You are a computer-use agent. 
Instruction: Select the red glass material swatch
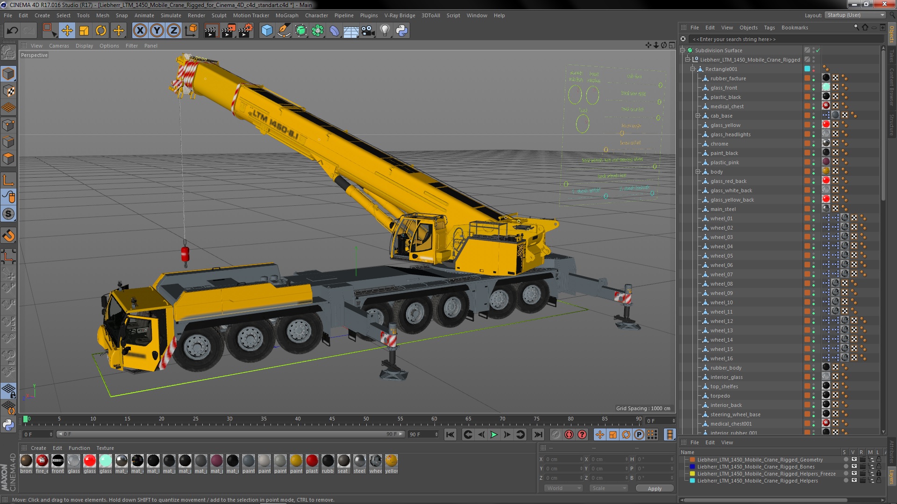tap(90, 461)
